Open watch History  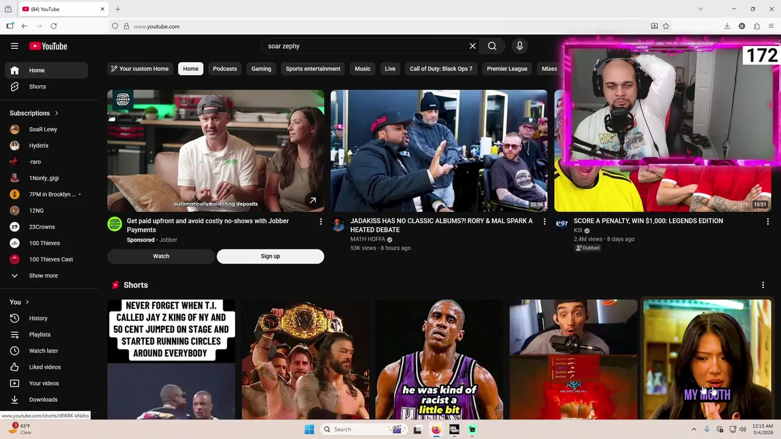[46, 318]
